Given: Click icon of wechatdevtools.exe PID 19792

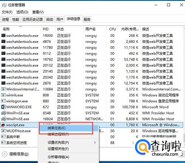Looking at the screenshot, I should (3, 59).
